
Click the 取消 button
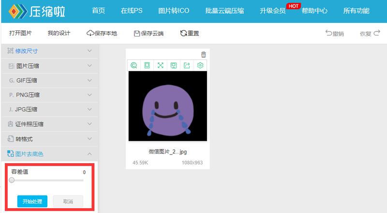pos(68,201)
